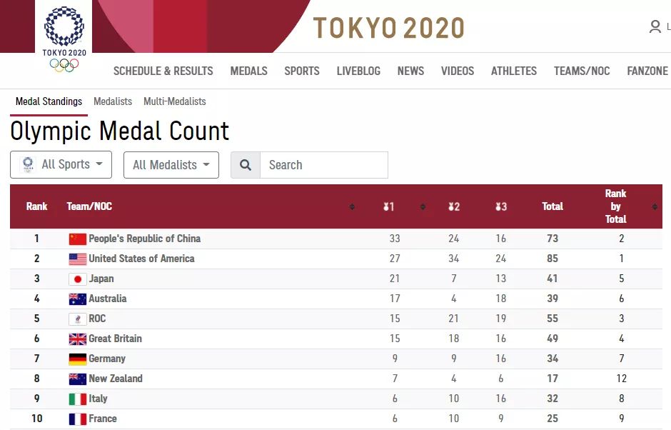Click the ROC team flag icon
671x430 pixels.
[78, 319]
